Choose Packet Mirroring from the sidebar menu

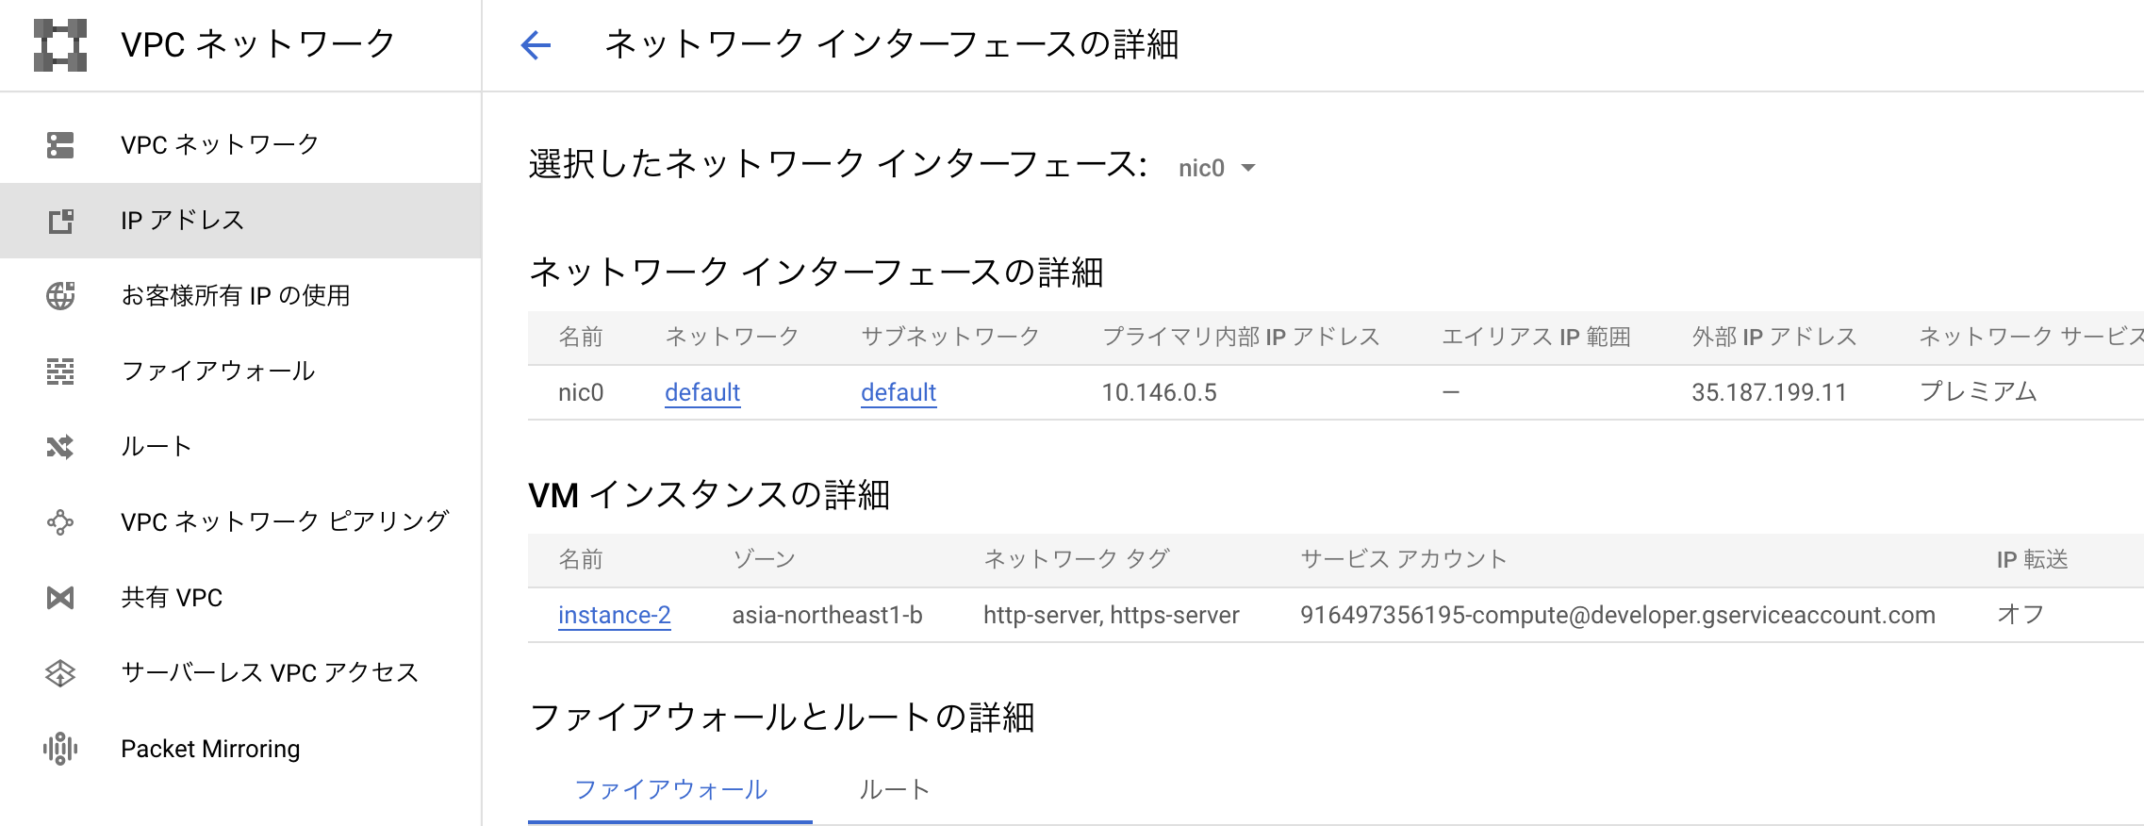coord(210,748)
